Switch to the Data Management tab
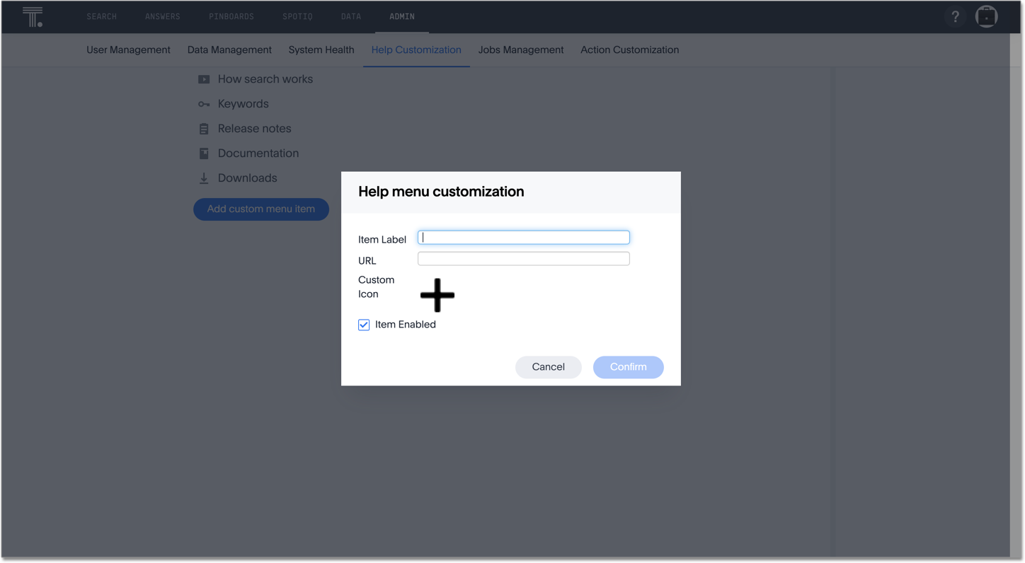This screenshot has height=563, width=1025. pos(229,50)
